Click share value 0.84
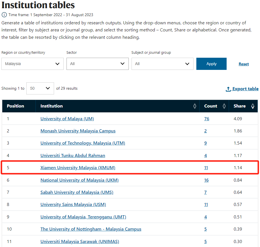Screen dimensions: 260x247 tap(238, 180)
